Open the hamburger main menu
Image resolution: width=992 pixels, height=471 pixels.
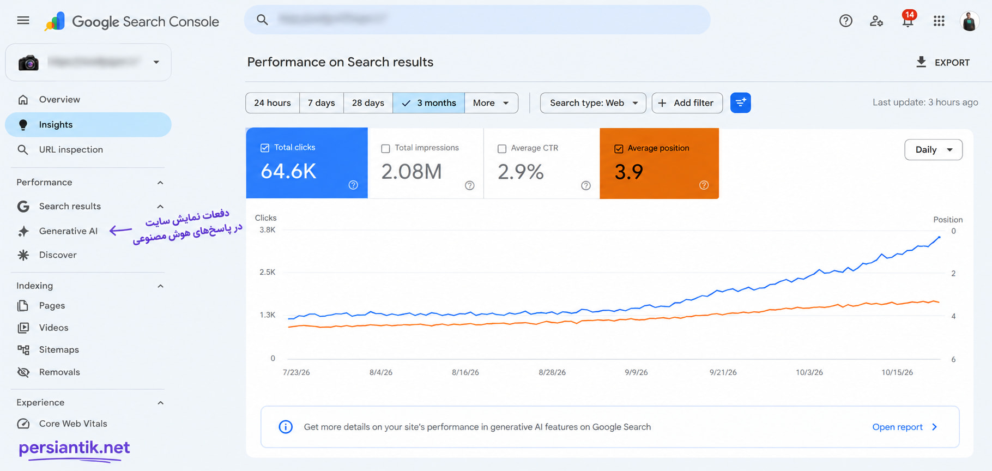pyautogui.click(x=23, y=21)
